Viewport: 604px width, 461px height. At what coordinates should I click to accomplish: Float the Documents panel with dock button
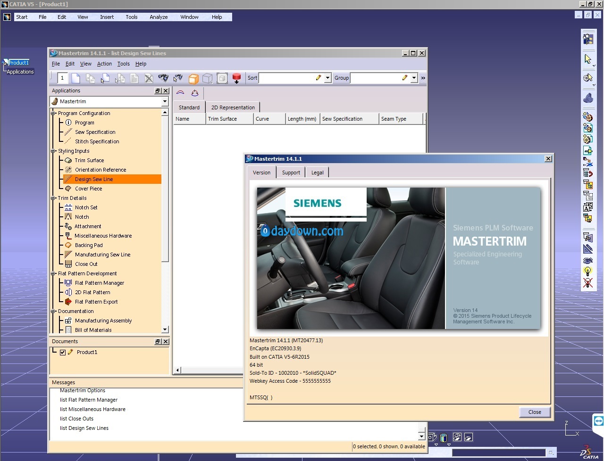[x=158, y=342]
